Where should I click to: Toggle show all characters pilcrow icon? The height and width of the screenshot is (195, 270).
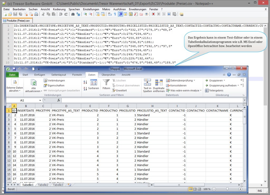point(115,14)
